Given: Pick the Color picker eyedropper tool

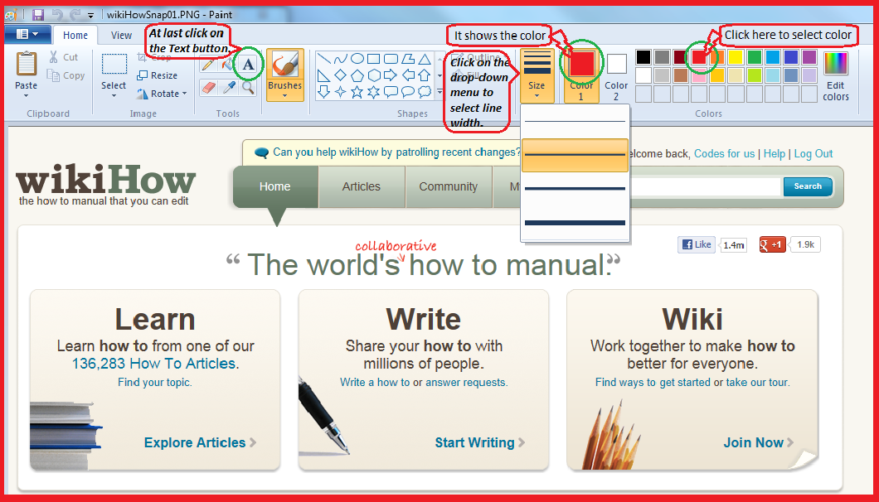Looking at the screenshot, I should (x=228, y=88).
